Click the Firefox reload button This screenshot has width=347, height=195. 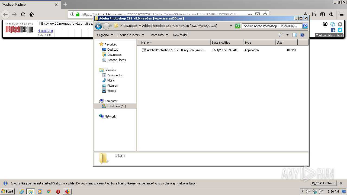(23, 14)
